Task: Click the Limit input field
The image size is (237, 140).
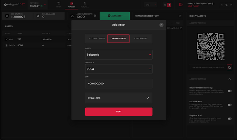Action: click(x=119, y=83)
